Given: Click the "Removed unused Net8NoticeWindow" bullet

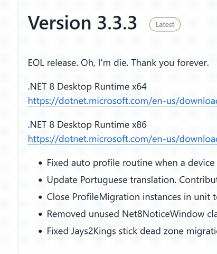Looking at the screenshot, I should 132,214.
